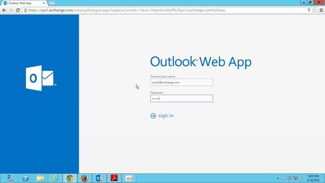Bookmark this page with the star icon
The width and height of the screenshot is (325, 183).
[x=314, y=10]
